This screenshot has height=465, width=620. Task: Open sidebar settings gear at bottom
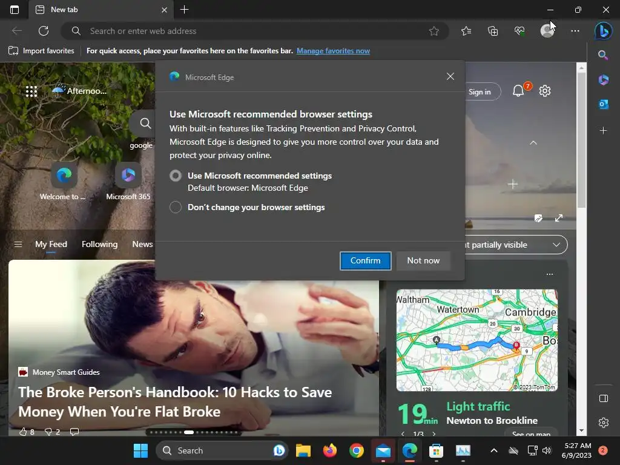coord(604,422)
